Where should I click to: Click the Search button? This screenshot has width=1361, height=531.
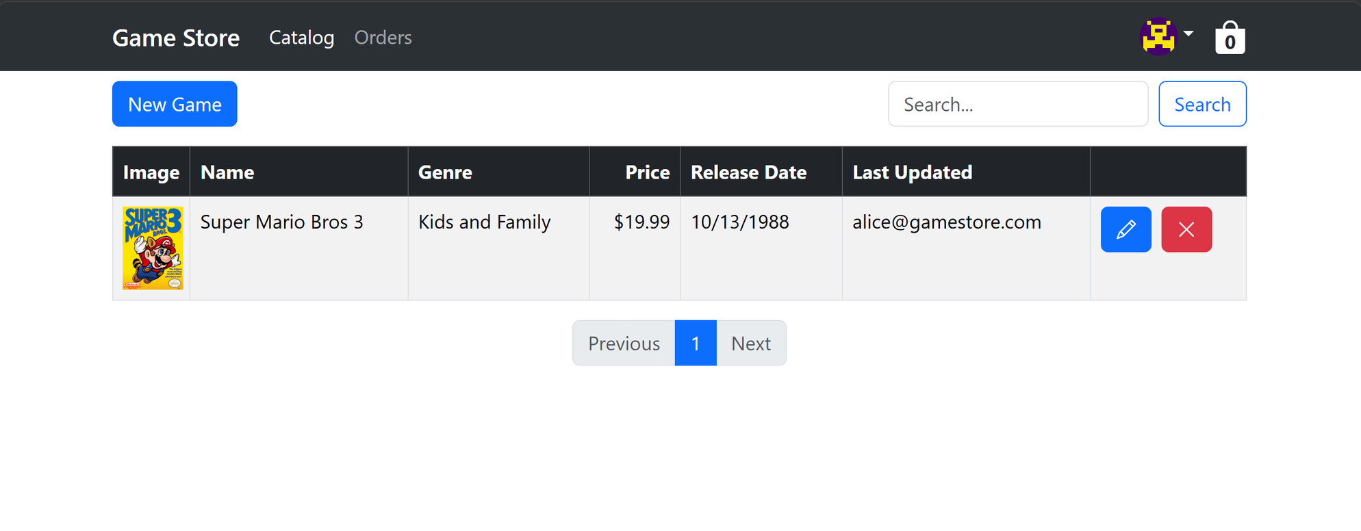coord(1202,104)
